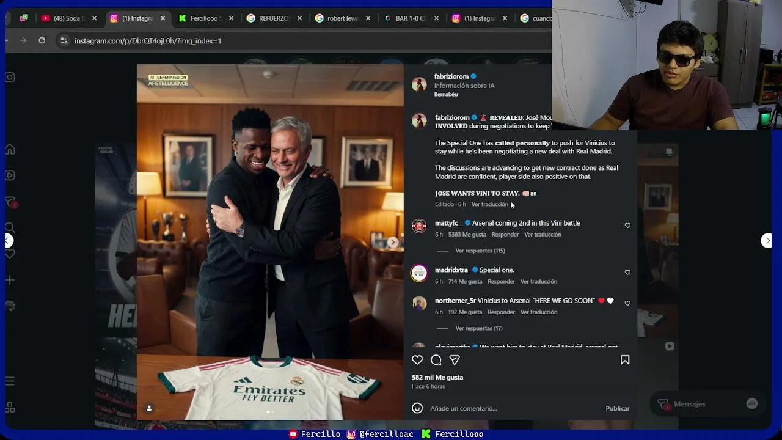View 5383 Me gusta on mattyfc_'s comment

tap(467, 235)
